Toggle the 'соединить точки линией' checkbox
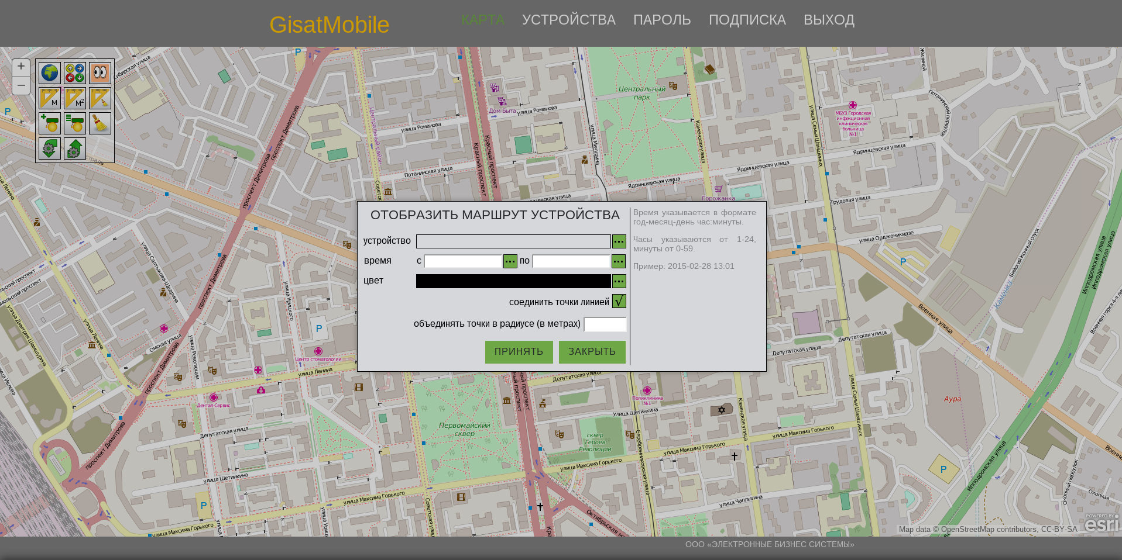This screenshot has height=560, width=1122. [619, 301]
